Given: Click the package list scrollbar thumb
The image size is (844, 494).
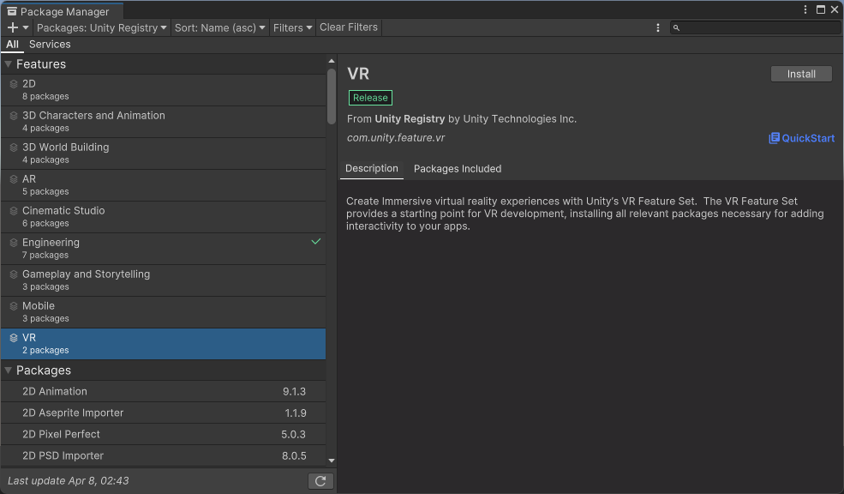Looking at the screenshot, I should click(331, 97).
